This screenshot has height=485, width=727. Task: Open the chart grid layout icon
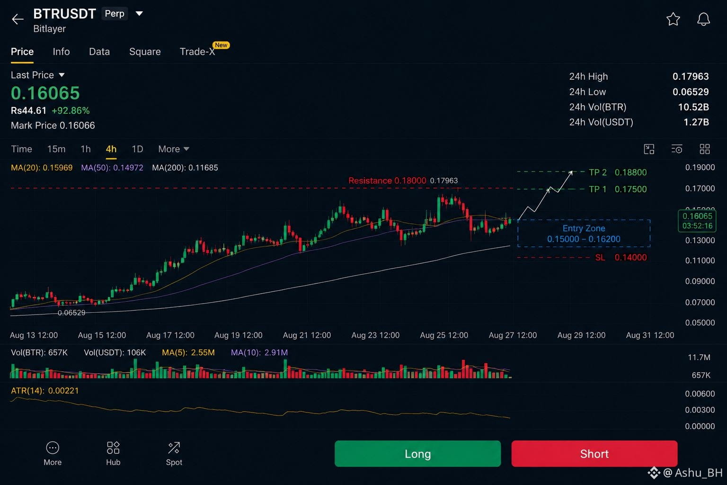(x=705, y=149)
